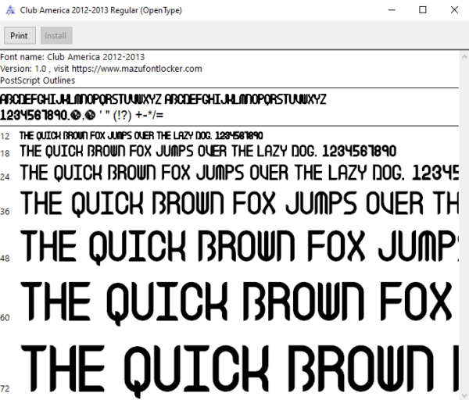Click the 24-point sample sentence
469x400 pixels.
239,173
